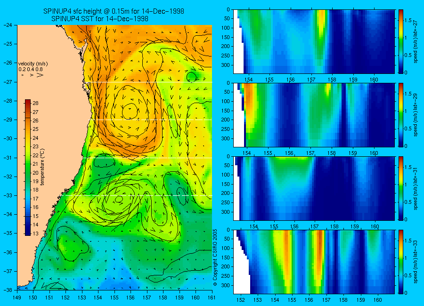Viewport: 424px width, 306px height.
Task: Click the '0.2 0.4 0.8' velocity scale values
Action: 31,70
